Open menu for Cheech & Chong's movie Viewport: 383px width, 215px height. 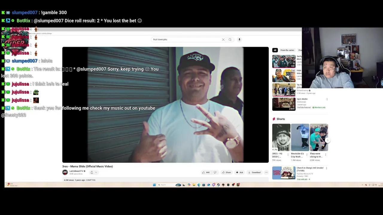click(x=326, y=168)
